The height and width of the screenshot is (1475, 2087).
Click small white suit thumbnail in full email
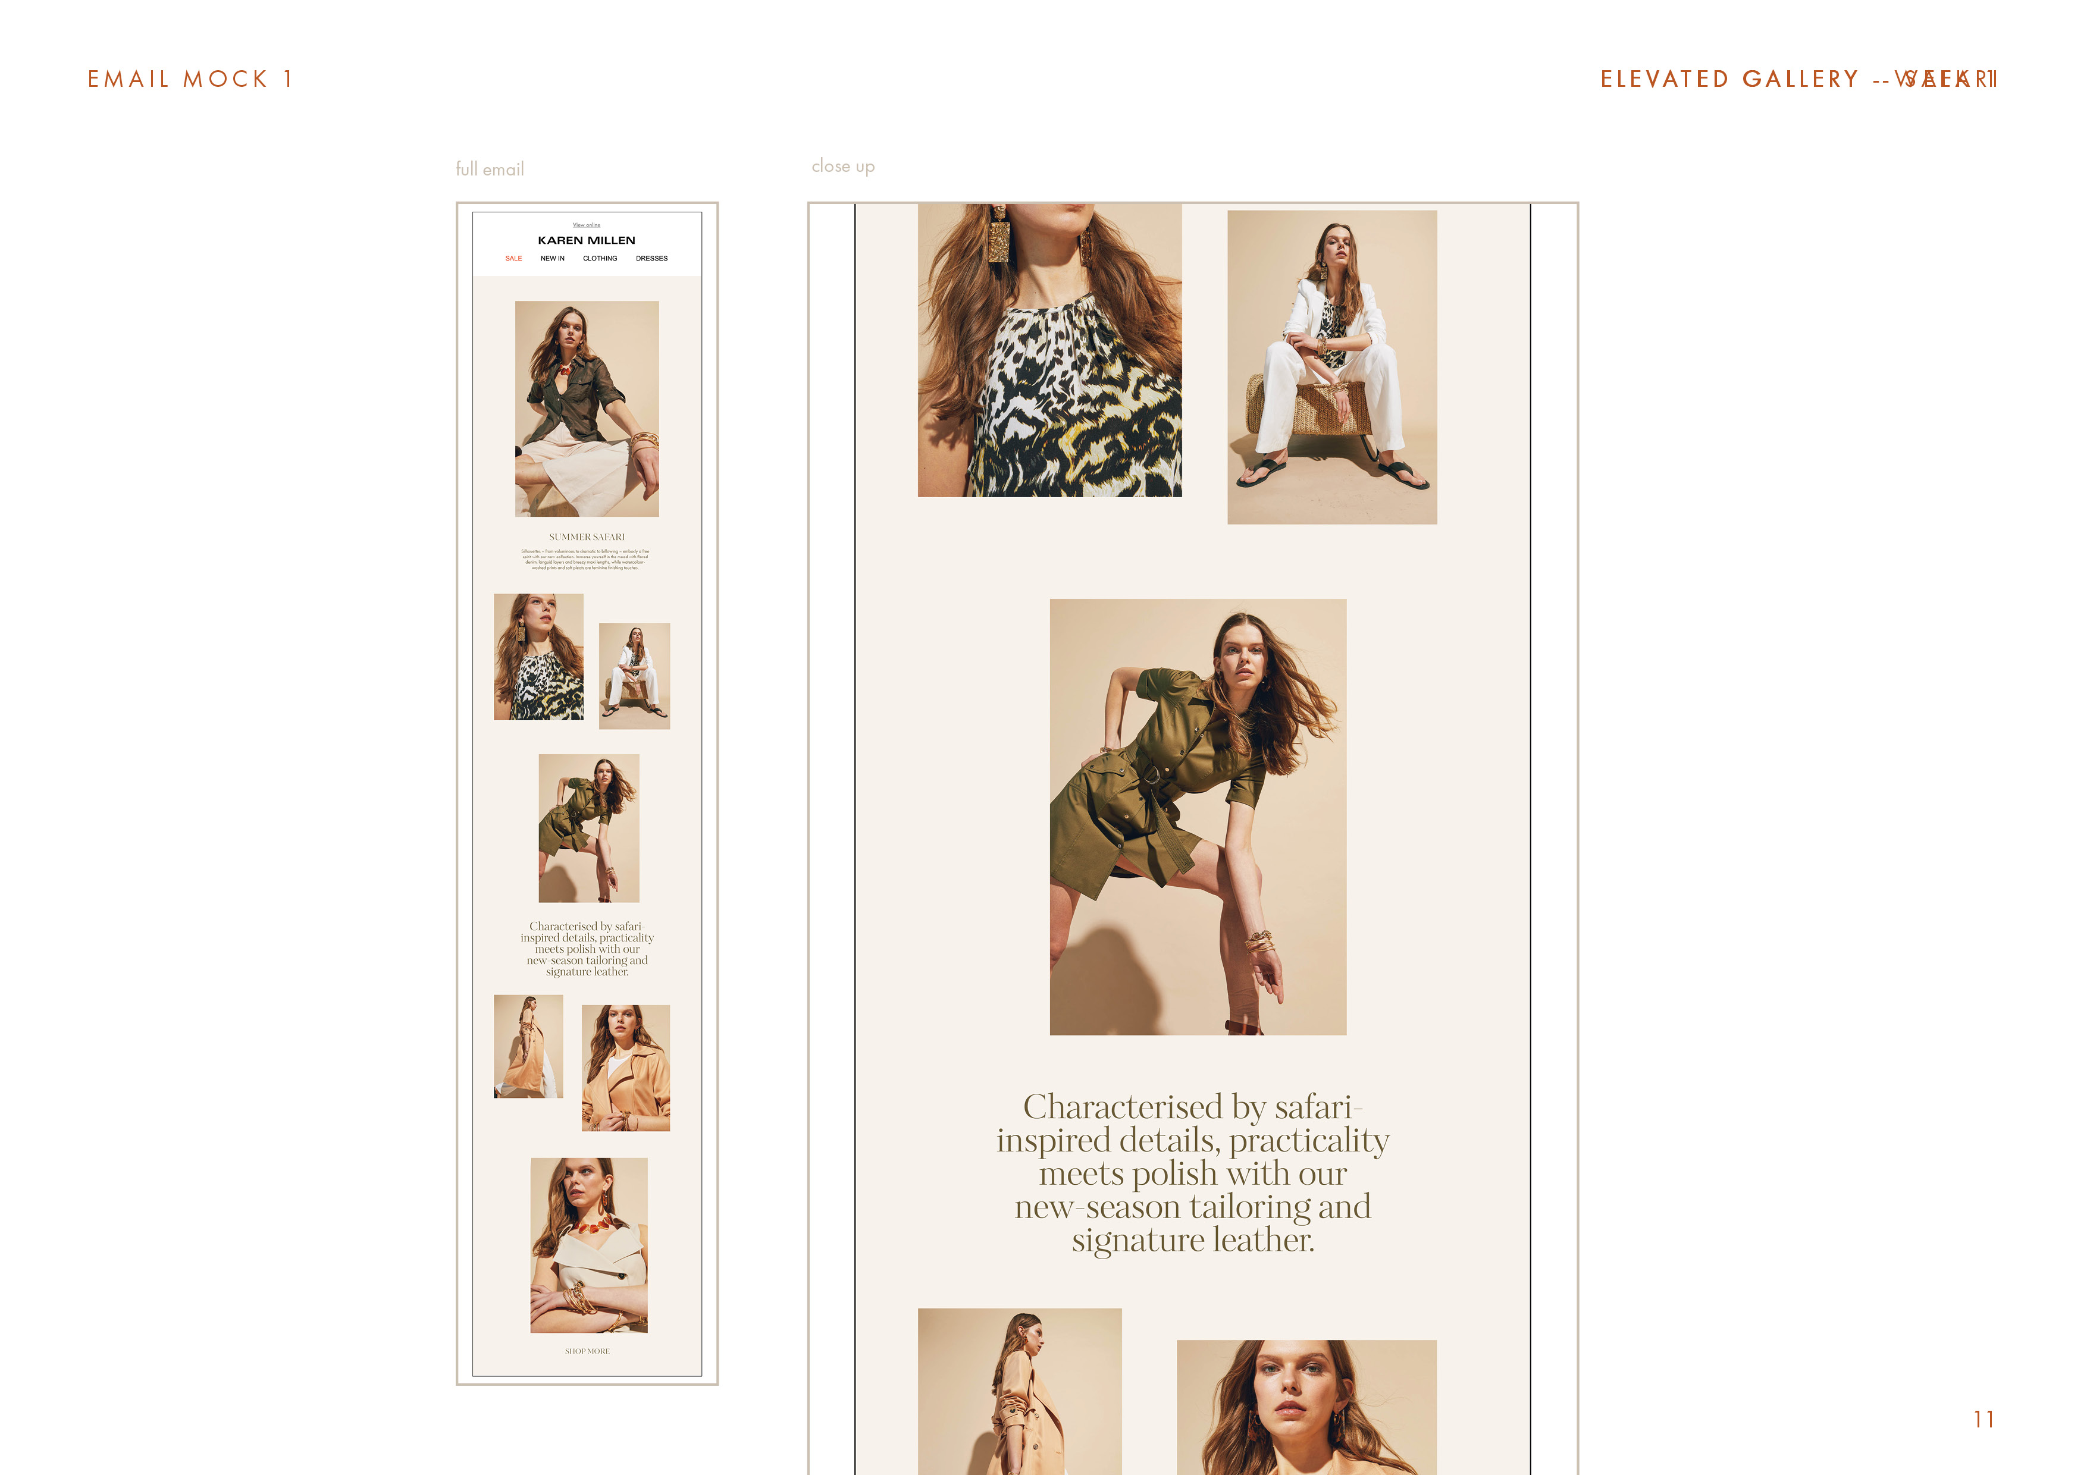pos(634,676)
